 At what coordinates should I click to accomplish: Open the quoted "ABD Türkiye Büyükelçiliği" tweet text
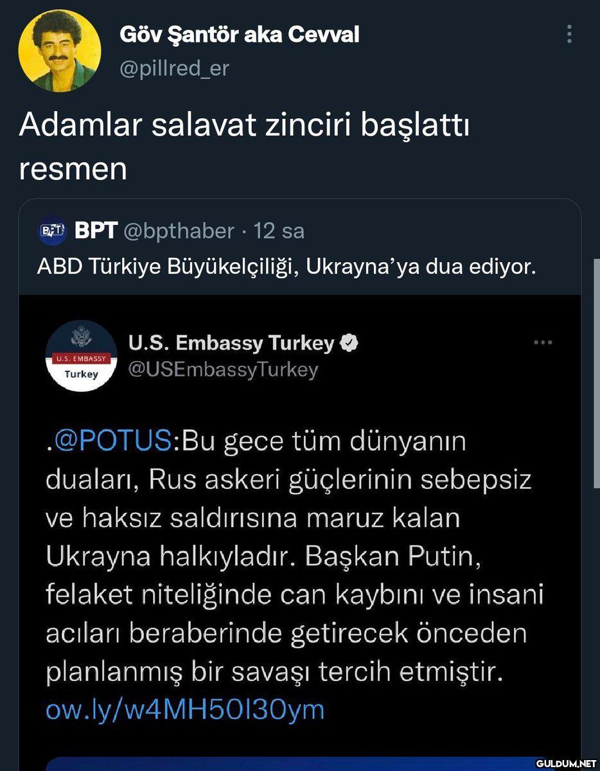286,266
